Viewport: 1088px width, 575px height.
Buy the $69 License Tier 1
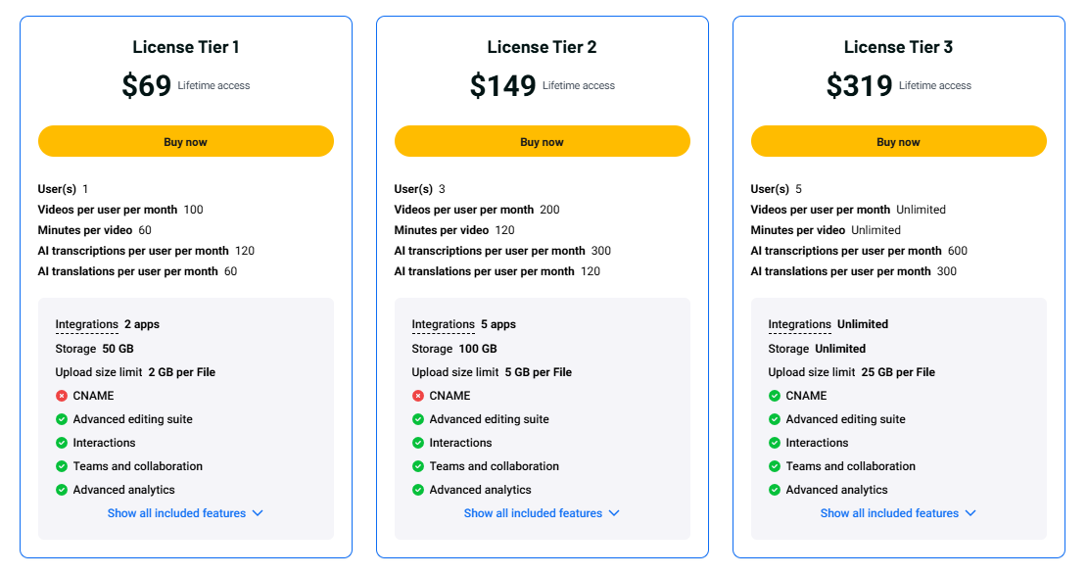(x=186, y=141)
